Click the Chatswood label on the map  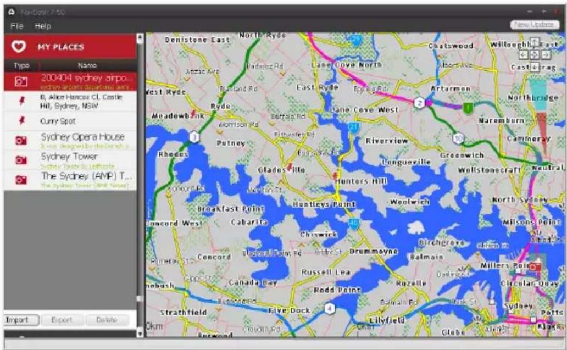(x=451, y=46)
